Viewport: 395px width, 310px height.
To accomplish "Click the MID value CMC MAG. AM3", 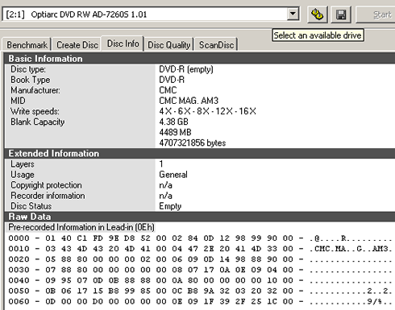I will coord(189,101).
